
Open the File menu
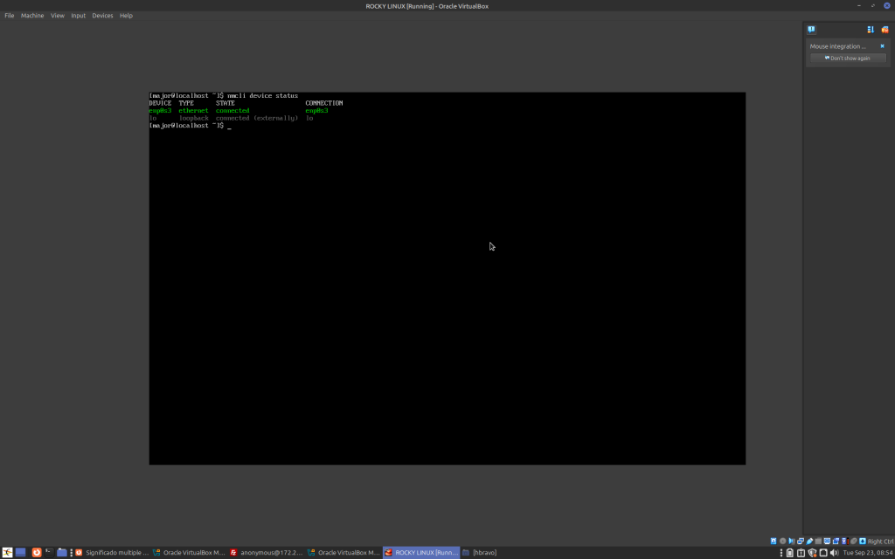tap(10, 16)
